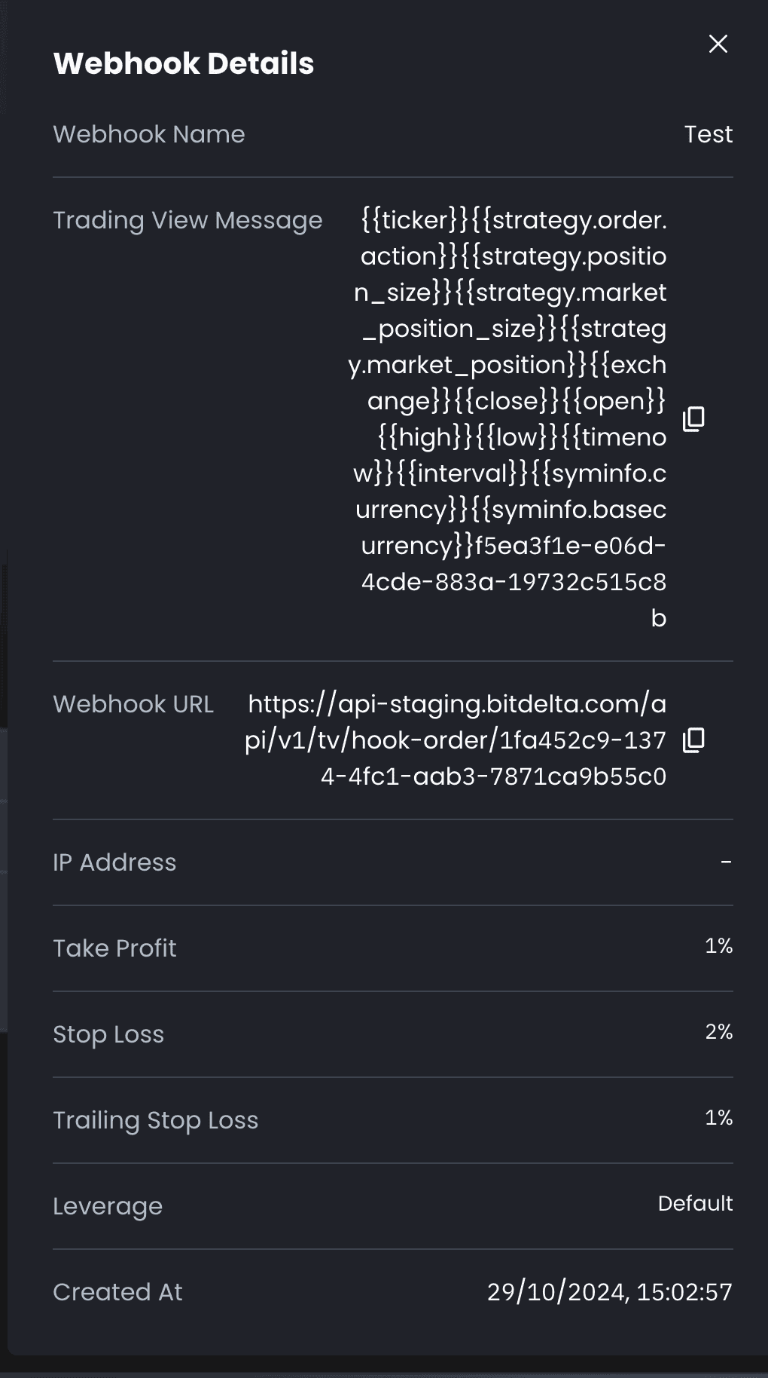768x1378 pixels.
Task: Click the Leverage Default value
Action: coord(696,1204)
